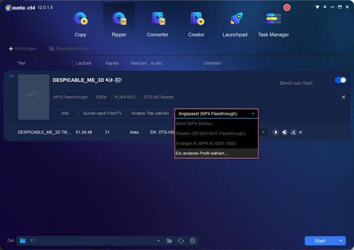
Task: Expand the subtitle dropdown in title row
Action: coord(263,132)
